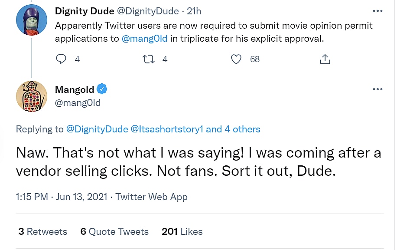Retweet Dignity Dude's tweet

(149, 59)
